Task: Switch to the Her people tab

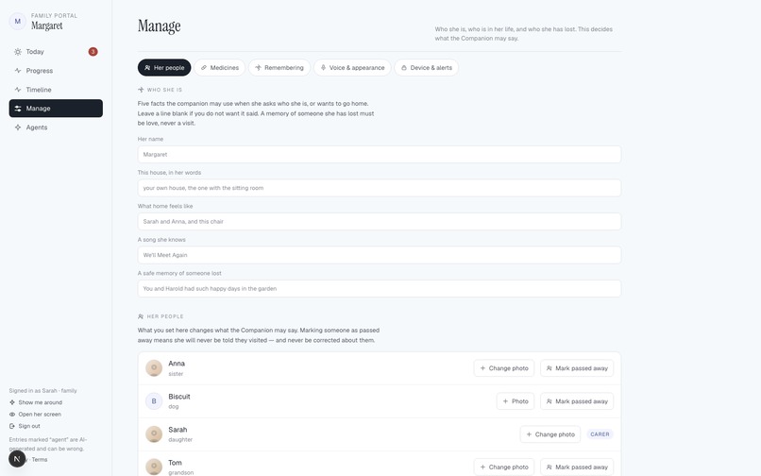Action: click(x=164, y=67)
